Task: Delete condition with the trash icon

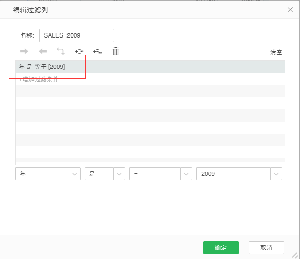Action: click(x=116, y=51)
